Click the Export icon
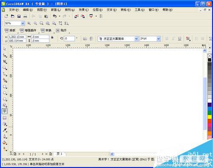This screenshot has width=213, height=168. click(83, 16)
